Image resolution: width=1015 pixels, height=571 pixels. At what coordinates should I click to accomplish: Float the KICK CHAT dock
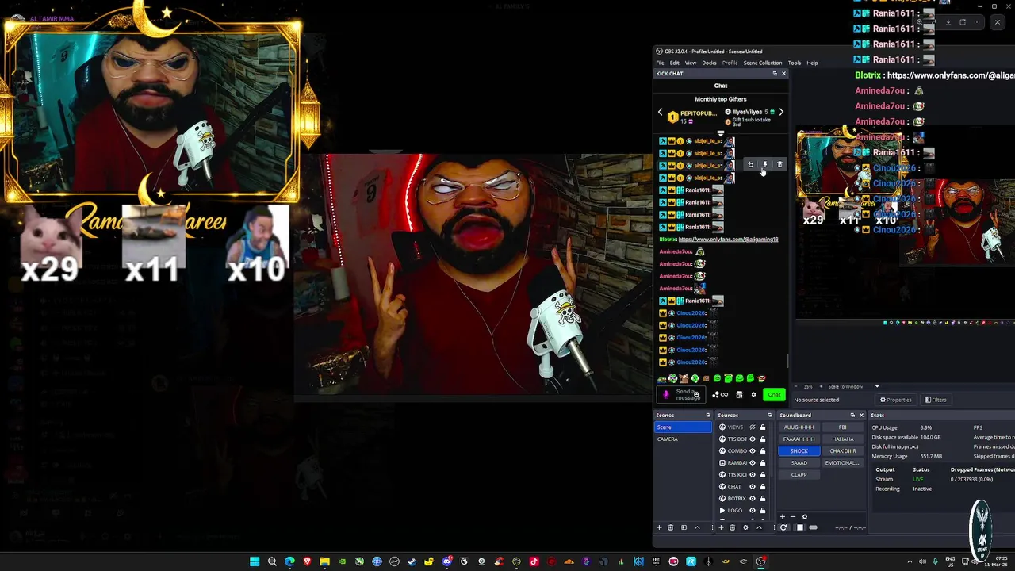[775, 74]
